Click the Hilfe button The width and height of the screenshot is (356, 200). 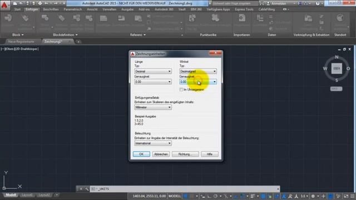coord(210,154)
